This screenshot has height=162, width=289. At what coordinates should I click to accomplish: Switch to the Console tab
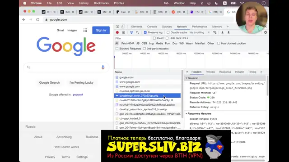coord(152,27)
